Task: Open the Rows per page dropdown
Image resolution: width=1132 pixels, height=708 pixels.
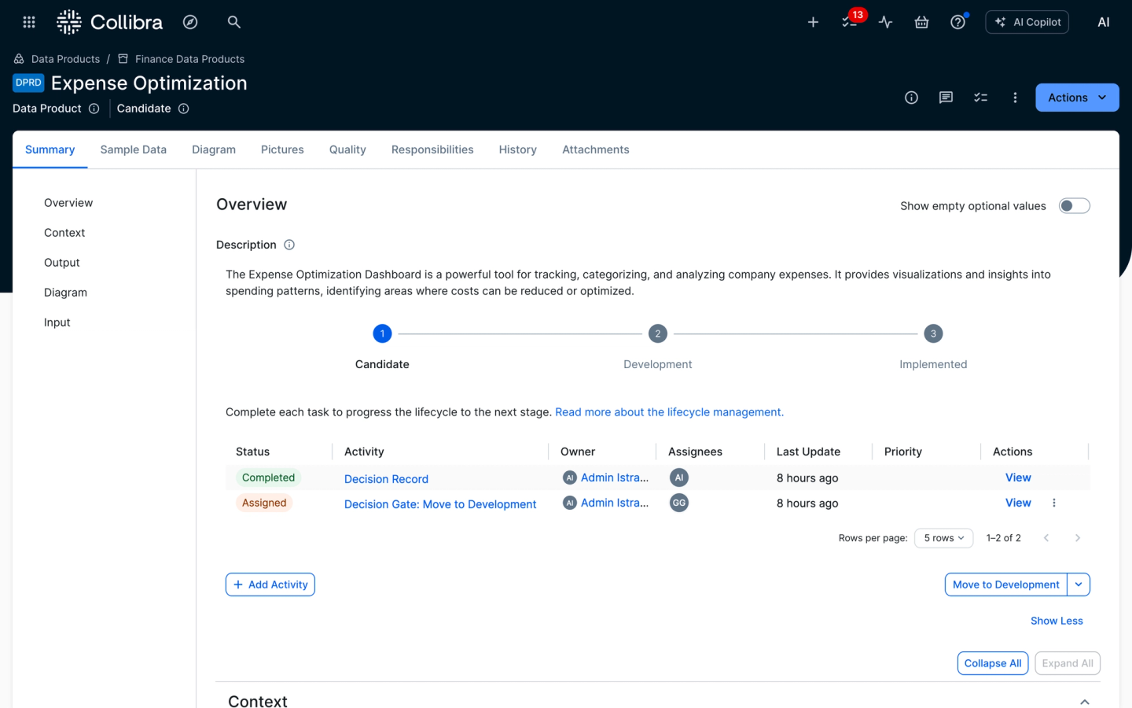Action: [x=943, y=538]
